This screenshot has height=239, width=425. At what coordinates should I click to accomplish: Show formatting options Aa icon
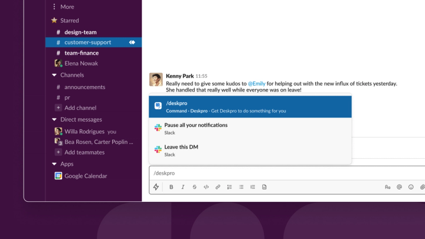(x=388, y=187)
